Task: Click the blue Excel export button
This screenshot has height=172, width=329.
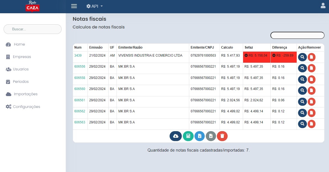Action: (x=200, y=136)
